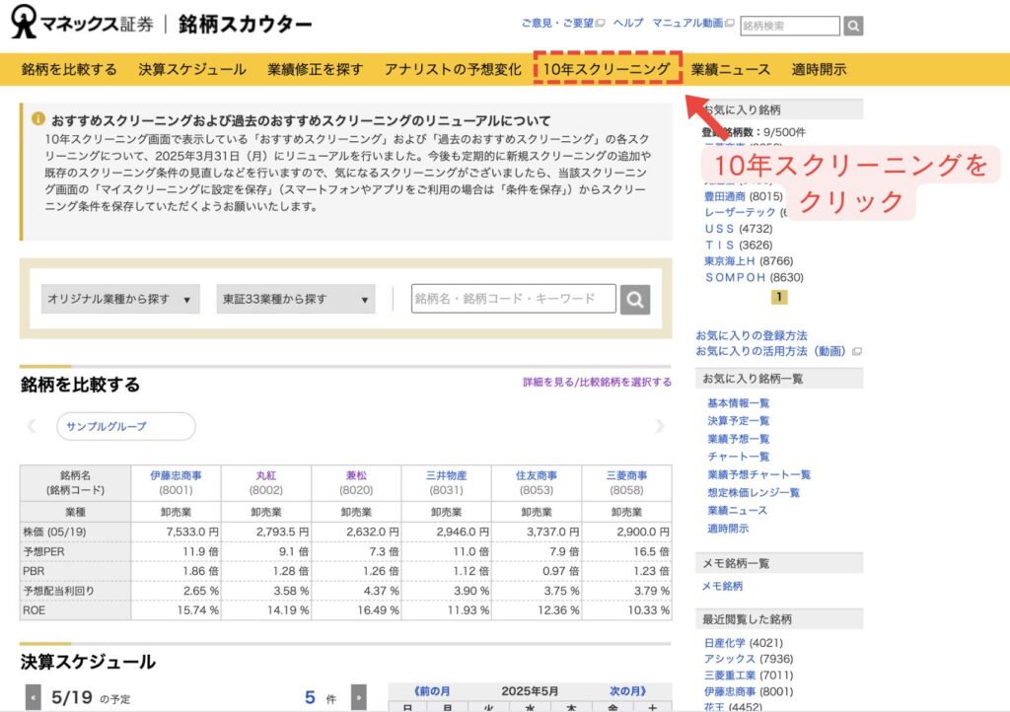
Task: Click 16.49 % ROE cell
Action: [356, 610]
